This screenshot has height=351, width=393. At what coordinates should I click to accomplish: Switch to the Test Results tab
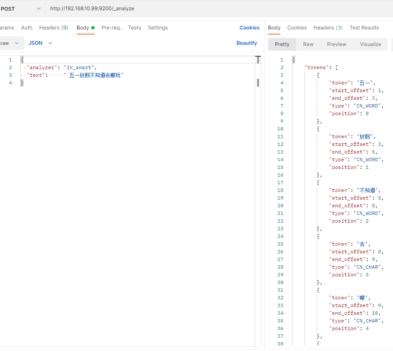[364, 28]
